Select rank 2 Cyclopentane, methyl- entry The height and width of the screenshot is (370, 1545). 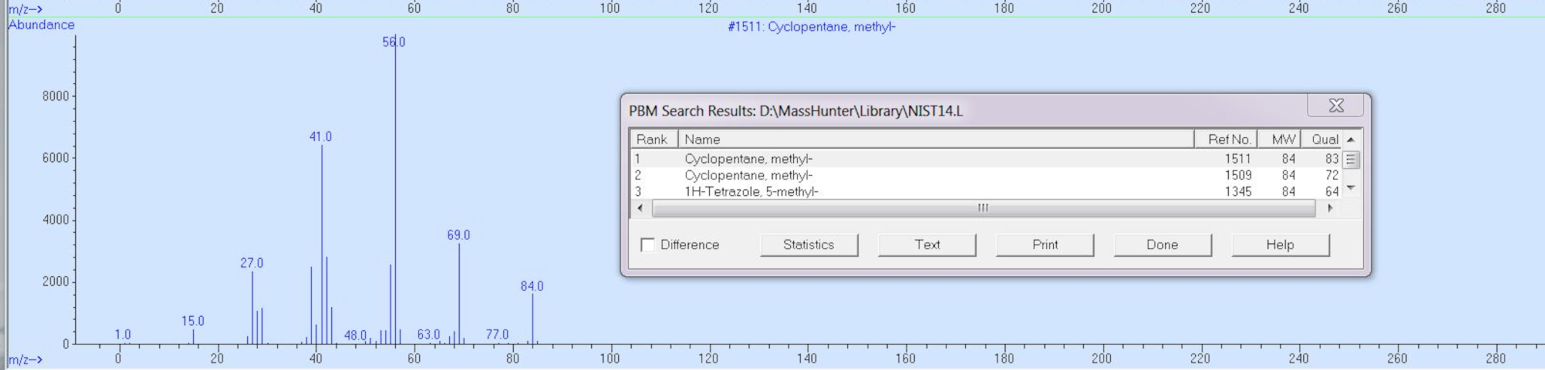click(x=986, y=175)
